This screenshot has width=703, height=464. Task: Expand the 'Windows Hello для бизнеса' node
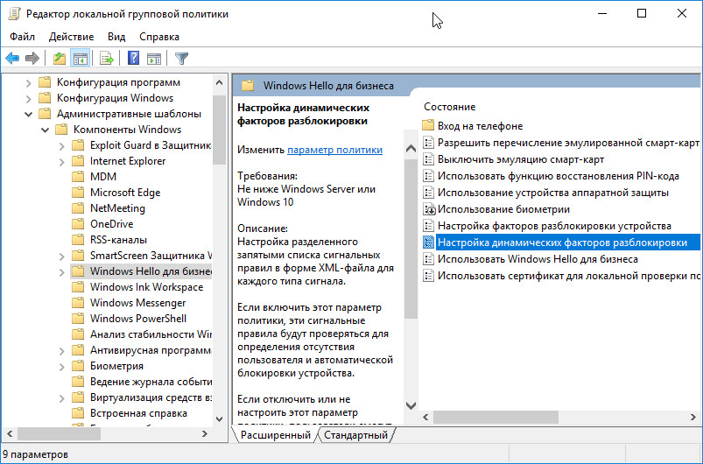click(x=60, y=271)
